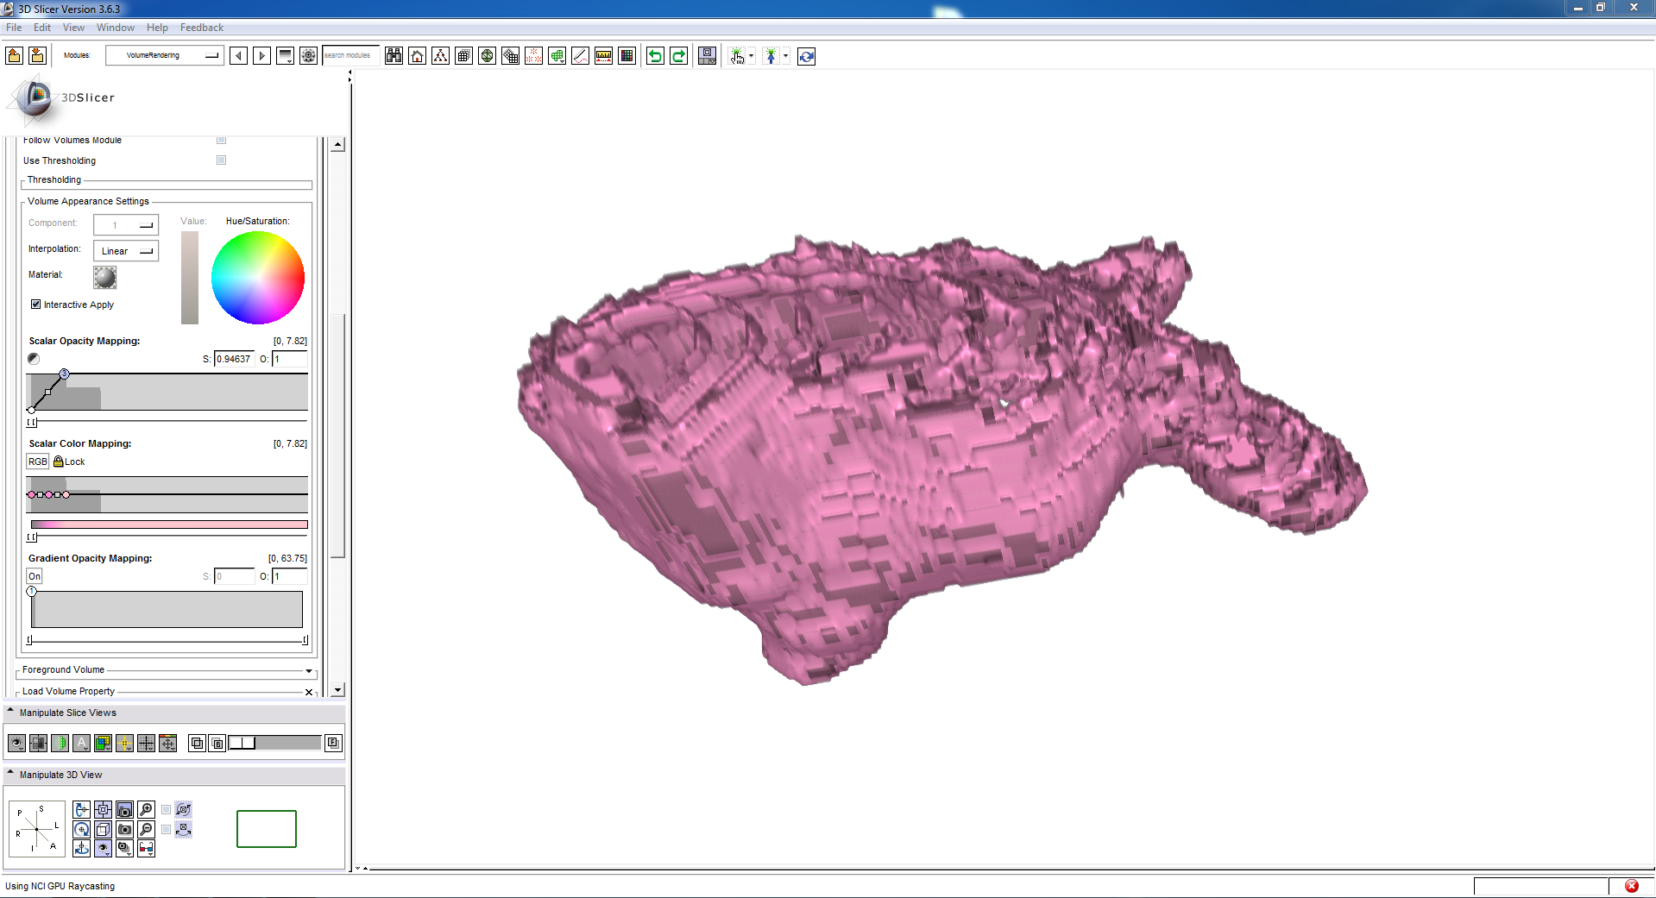Click the green undo arrow icon
Image resolution: width=1656 pixels, height=898 pixels.
point(655,56)
